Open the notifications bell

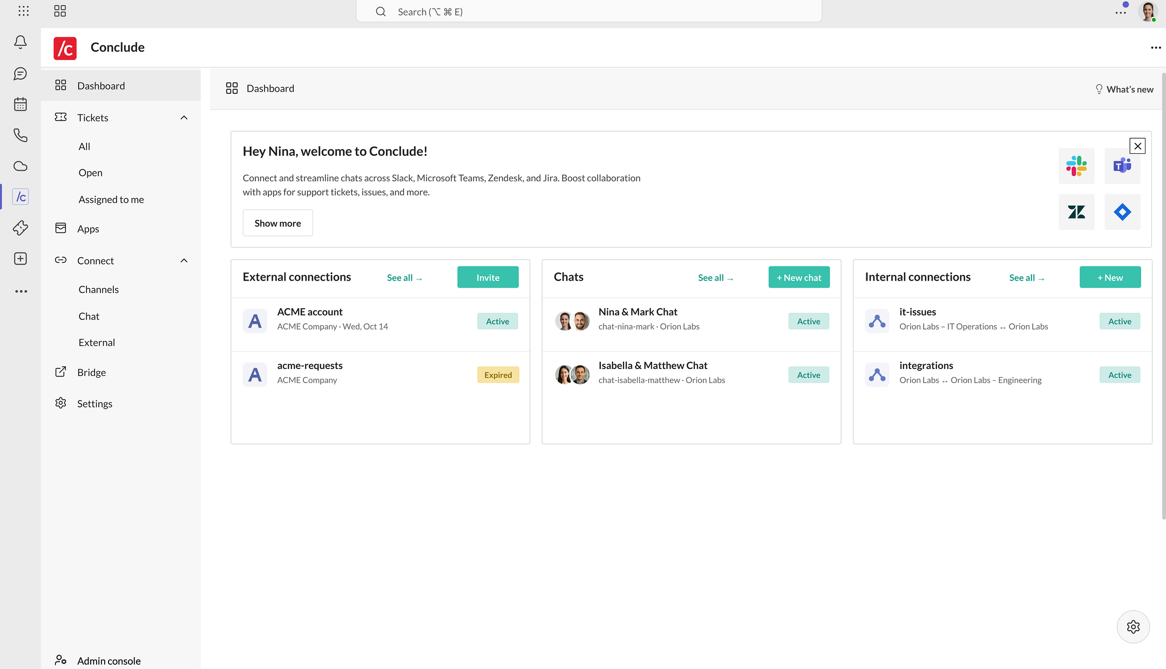pyautogui.click(x=21, y=42)
